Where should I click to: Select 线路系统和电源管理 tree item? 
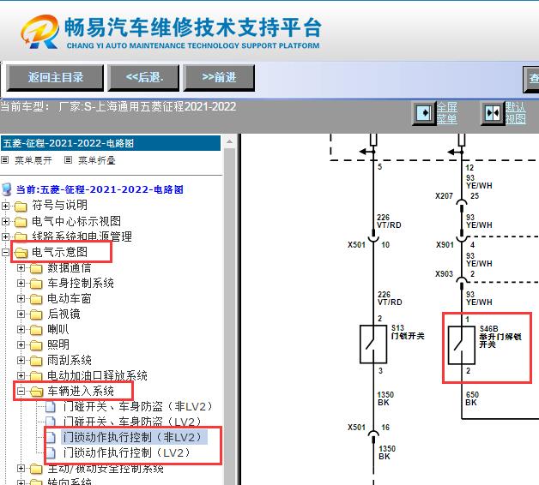pos(82,237)
